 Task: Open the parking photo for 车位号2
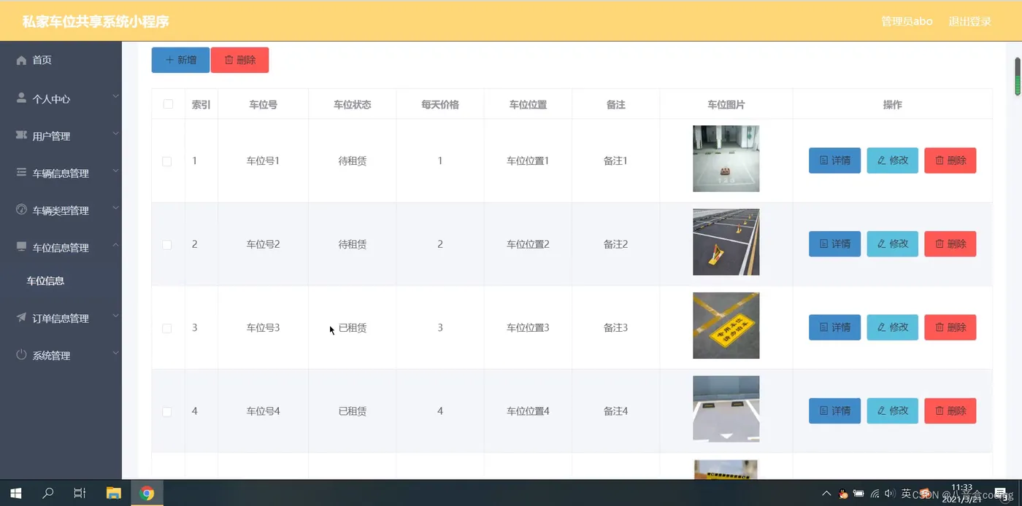tap(726, 242)
